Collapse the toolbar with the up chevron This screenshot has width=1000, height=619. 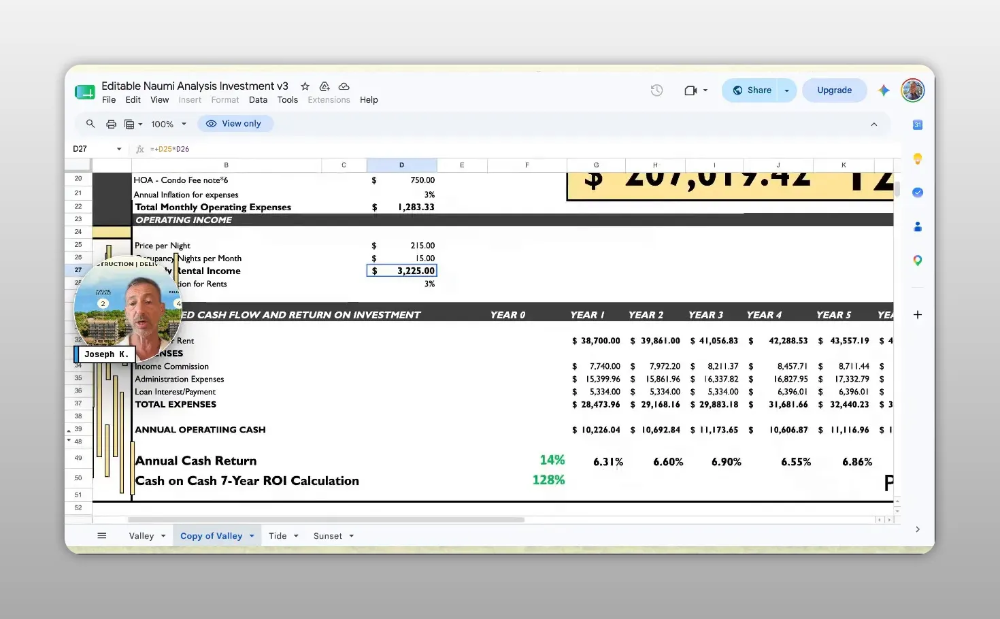coord(874,124)
